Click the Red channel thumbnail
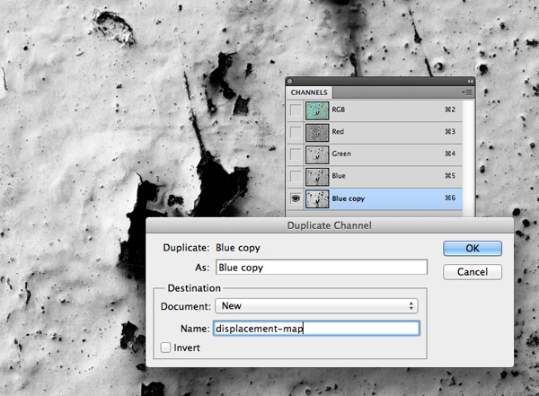The image size is (539, 396). point(318,132)
